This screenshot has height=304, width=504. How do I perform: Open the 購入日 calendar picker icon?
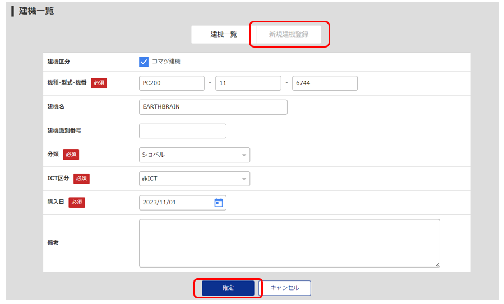coord(219,203)
